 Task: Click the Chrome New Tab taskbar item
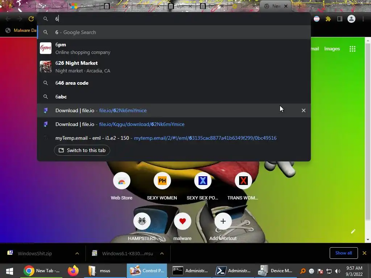pos(42,271)
